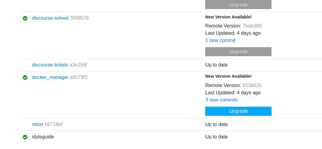Click remote version hash 7bda389
The width and height of the screenshot is (322, 149).
[x=252, y=26]
